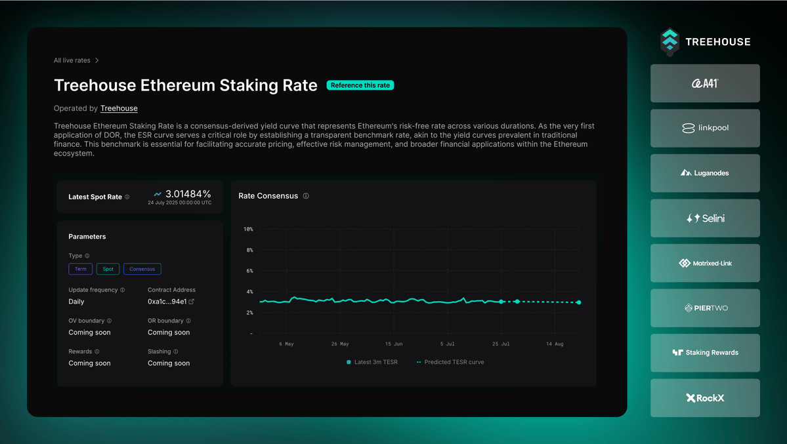Click the Rate Consensus chart title
This screenshot has width=787, height=444.
coord(268,195)
